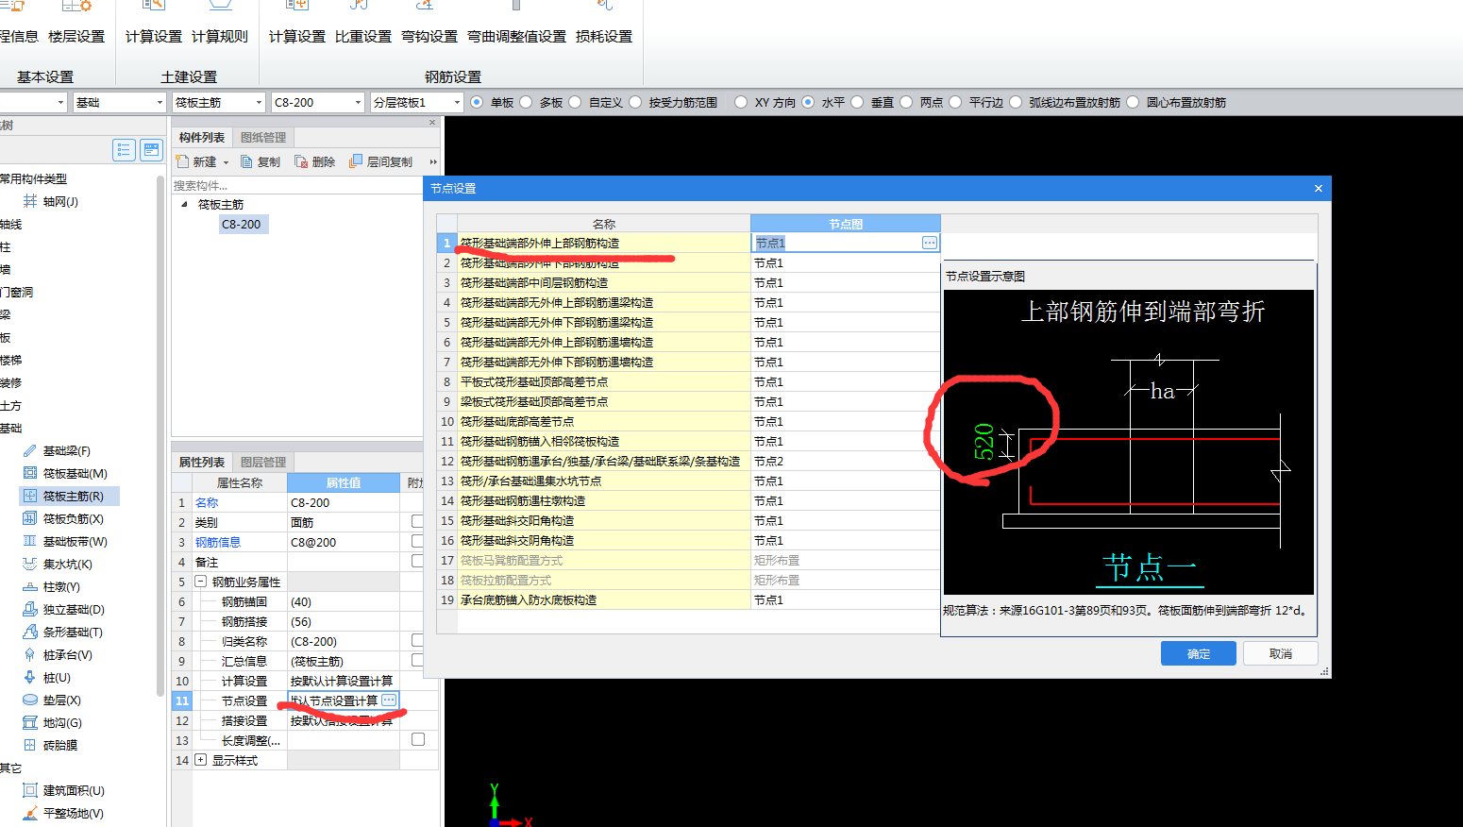The height and width of the screenshot is (827, 1463).
Task: Switch to 属性列表 tab
Action: [202, 463]
